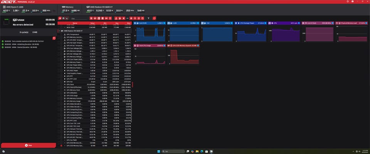Tick the checkbox for GPU Fan PWM row

coord(61,140)
